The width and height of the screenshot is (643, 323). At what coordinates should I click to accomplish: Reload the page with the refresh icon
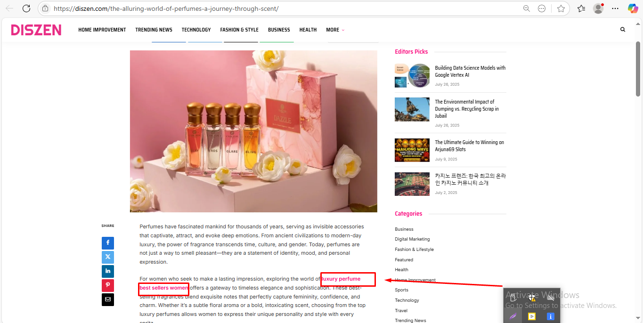coord(26,8)
